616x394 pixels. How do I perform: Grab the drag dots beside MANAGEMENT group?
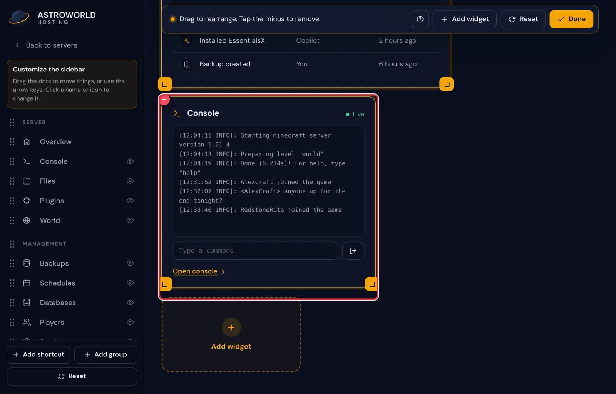(12, 244)
